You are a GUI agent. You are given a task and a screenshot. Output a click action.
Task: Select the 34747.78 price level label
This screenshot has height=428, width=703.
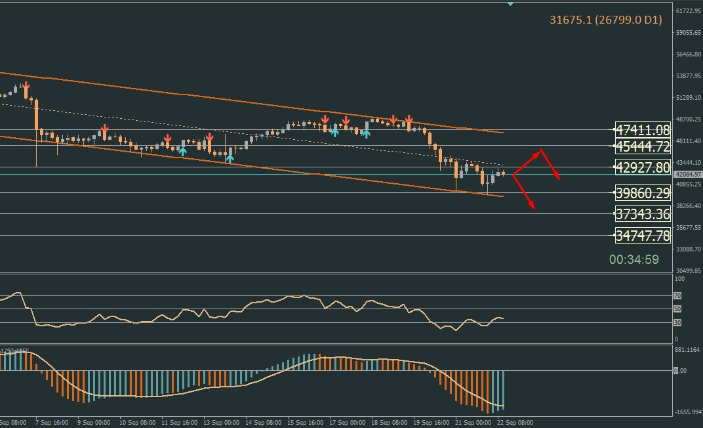point(643,236)
